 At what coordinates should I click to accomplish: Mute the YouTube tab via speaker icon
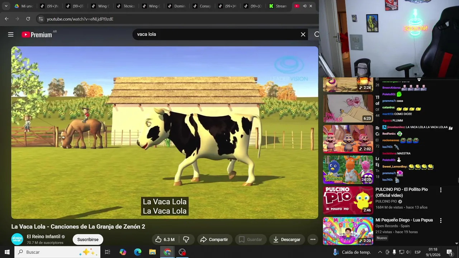coord(304,6)
